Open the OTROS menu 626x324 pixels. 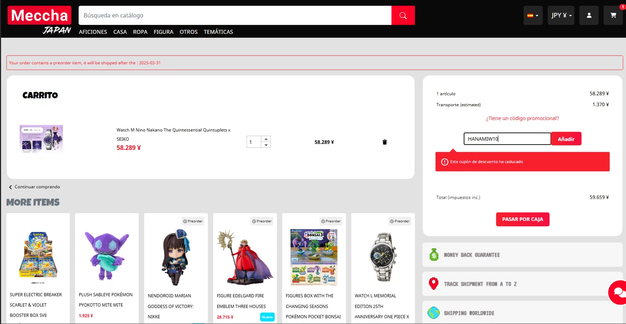[189, 32]
